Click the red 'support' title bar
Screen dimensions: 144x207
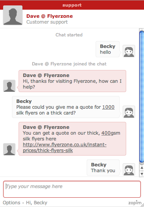pyautogui.click(x=72, y=5)
